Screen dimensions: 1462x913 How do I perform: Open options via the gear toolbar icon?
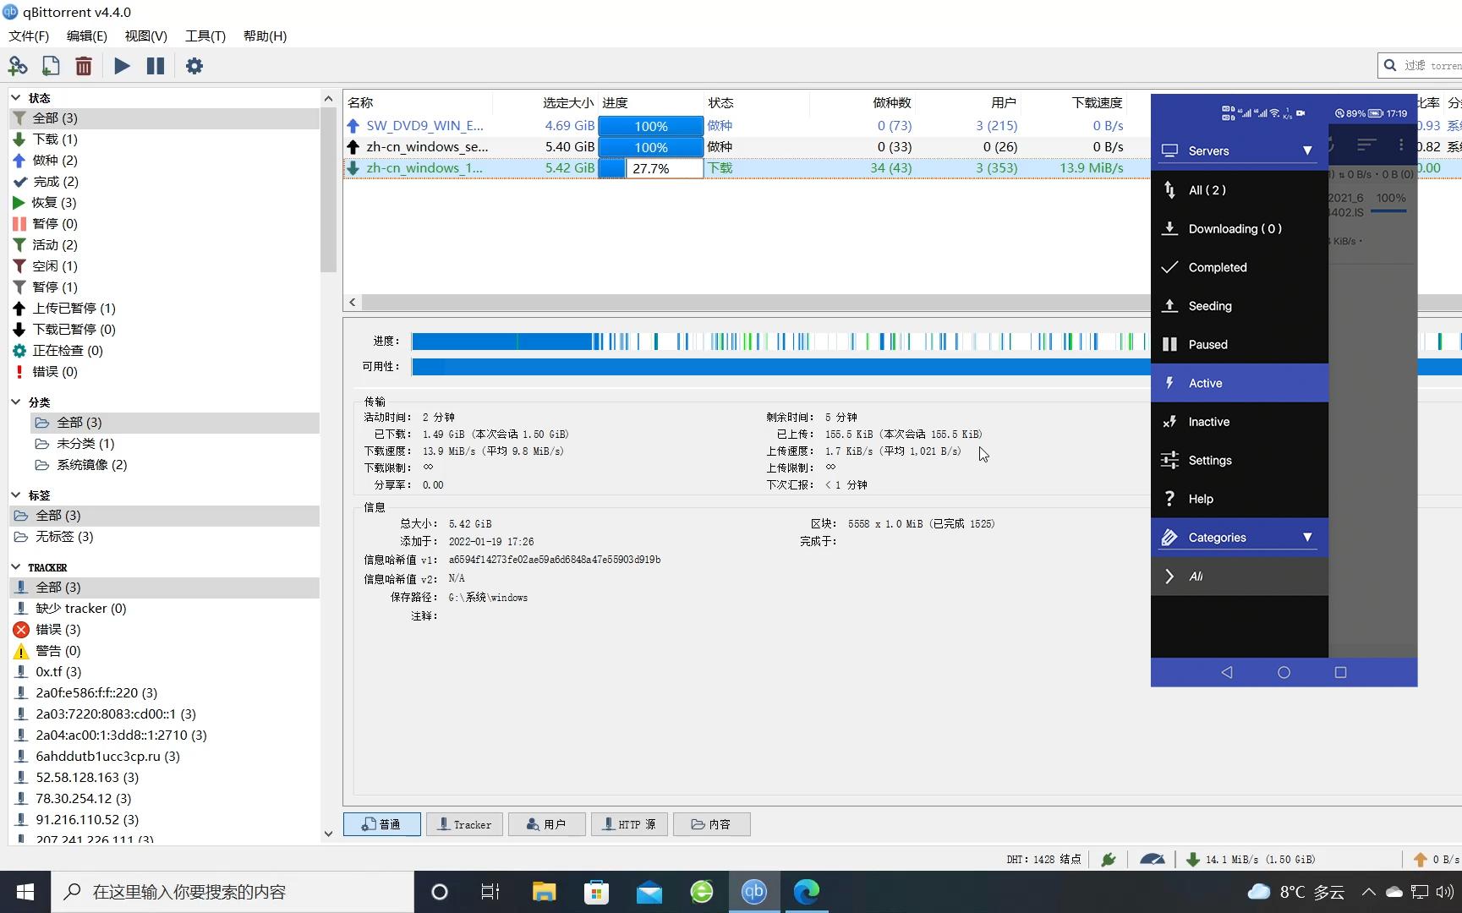click(194, 66)
